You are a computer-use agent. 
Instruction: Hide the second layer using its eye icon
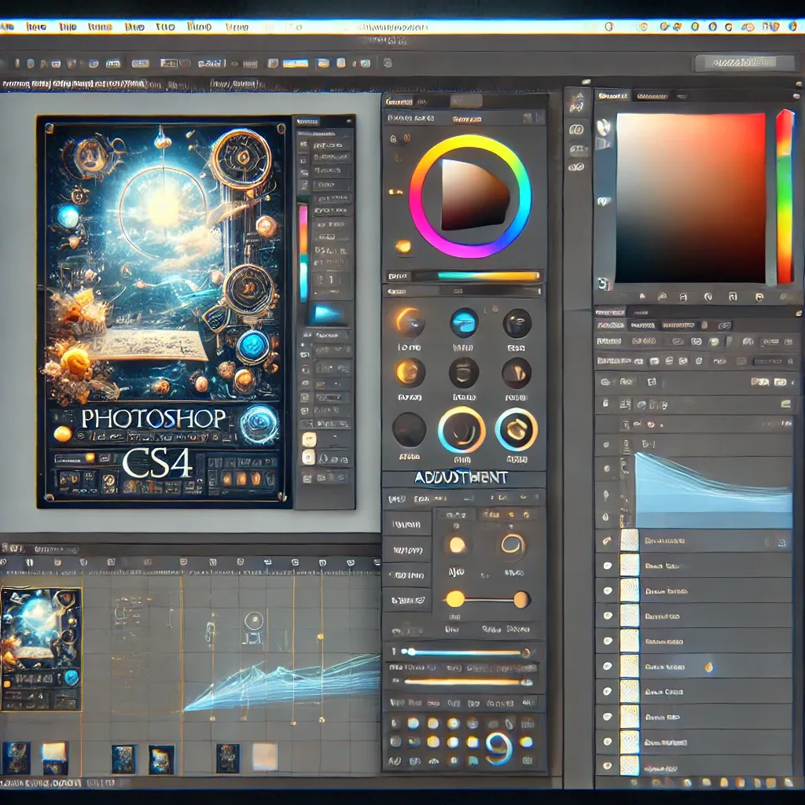[x=608, y=566]
